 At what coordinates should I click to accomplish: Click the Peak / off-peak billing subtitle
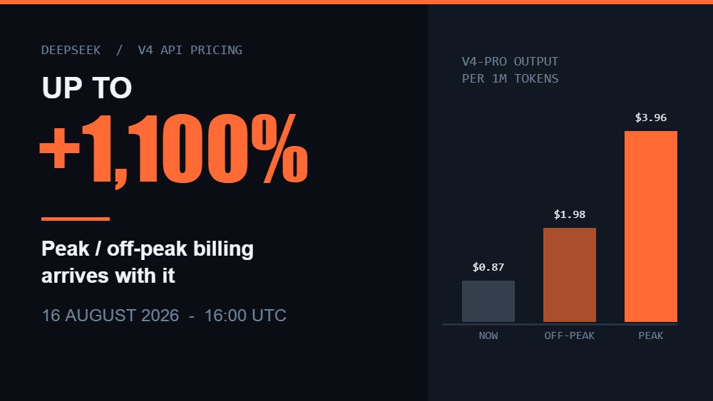tap(148, 262)
